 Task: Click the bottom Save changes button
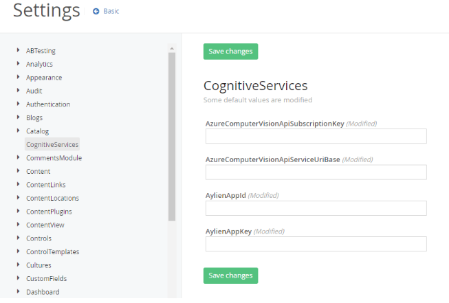[x=230, y=276]
